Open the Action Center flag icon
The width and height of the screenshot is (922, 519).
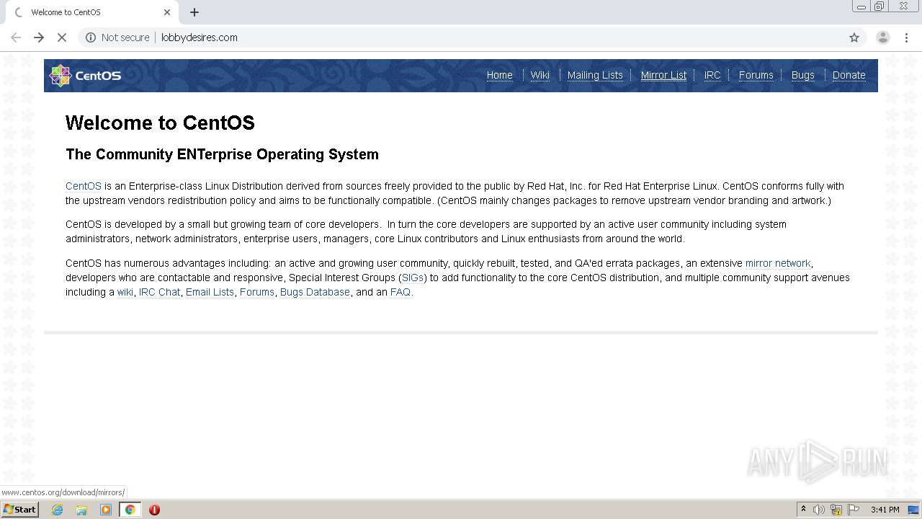[x=854, y=510]
